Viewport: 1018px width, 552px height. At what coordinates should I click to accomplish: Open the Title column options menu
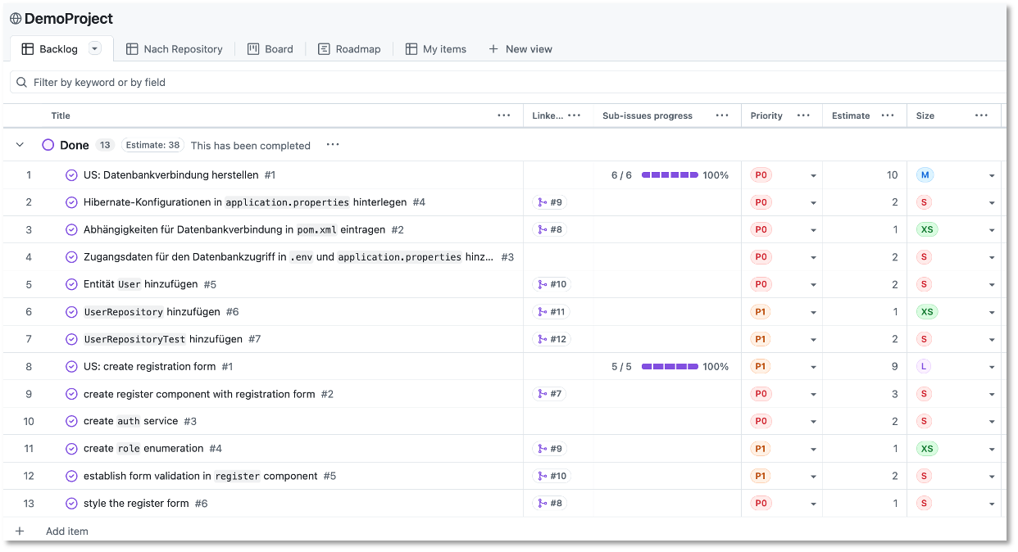coord(504,115)
